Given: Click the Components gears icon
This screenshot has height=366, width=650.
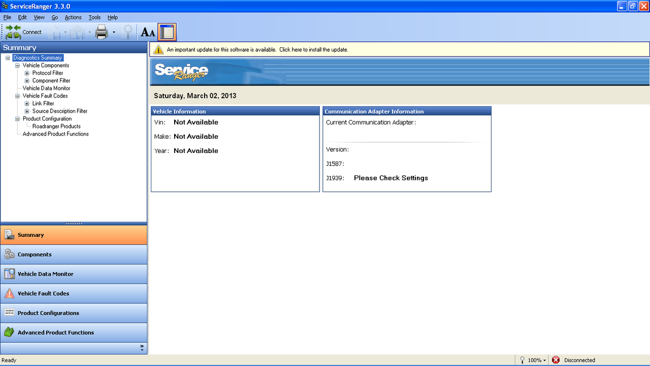Looking at the screenshot, I should [x=9, y=254].
